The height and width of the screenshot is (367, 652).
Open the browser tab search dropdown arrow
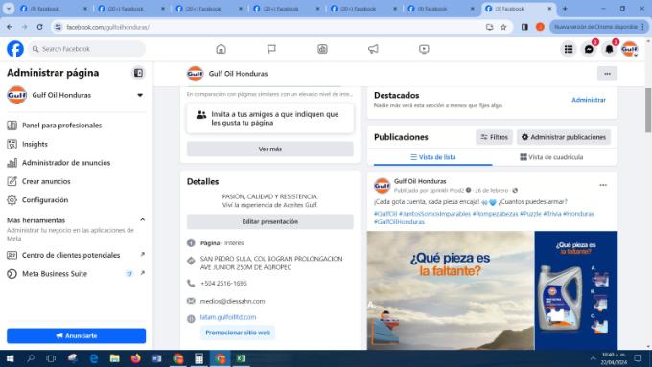point(9,9)
